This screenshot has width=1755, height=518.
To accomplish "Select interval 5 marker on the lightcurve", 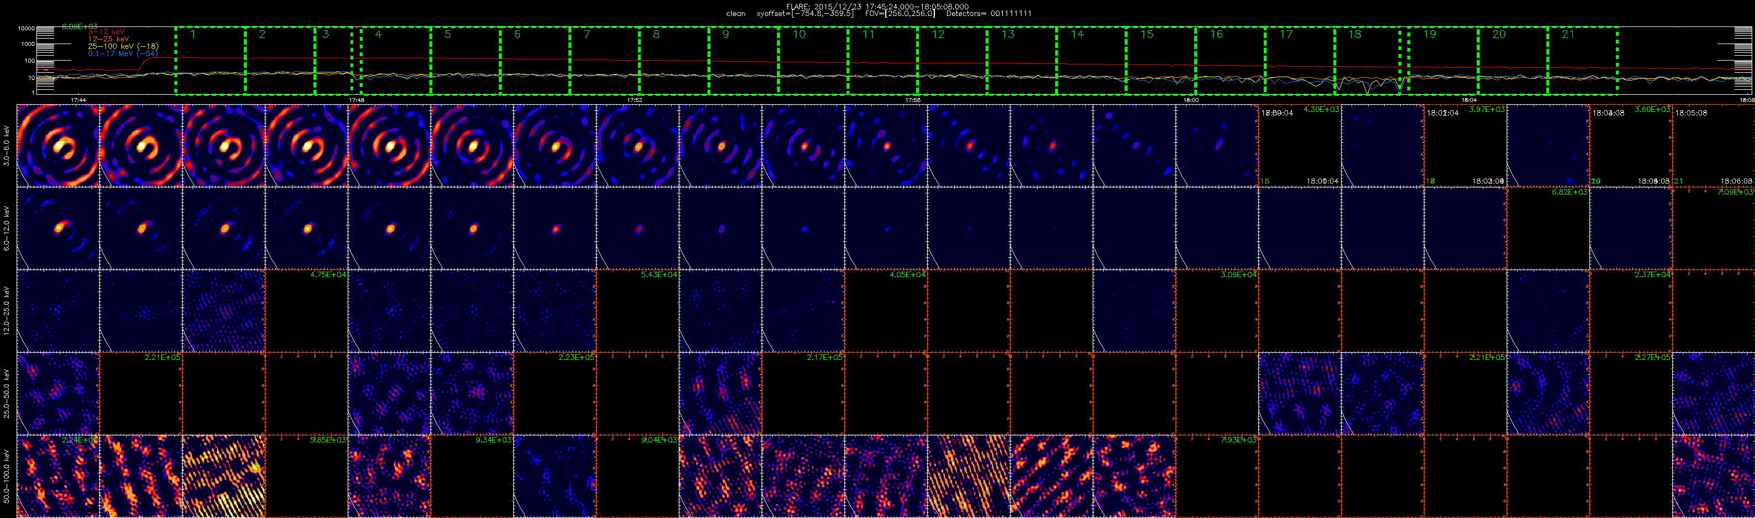I will coord(448,34).
